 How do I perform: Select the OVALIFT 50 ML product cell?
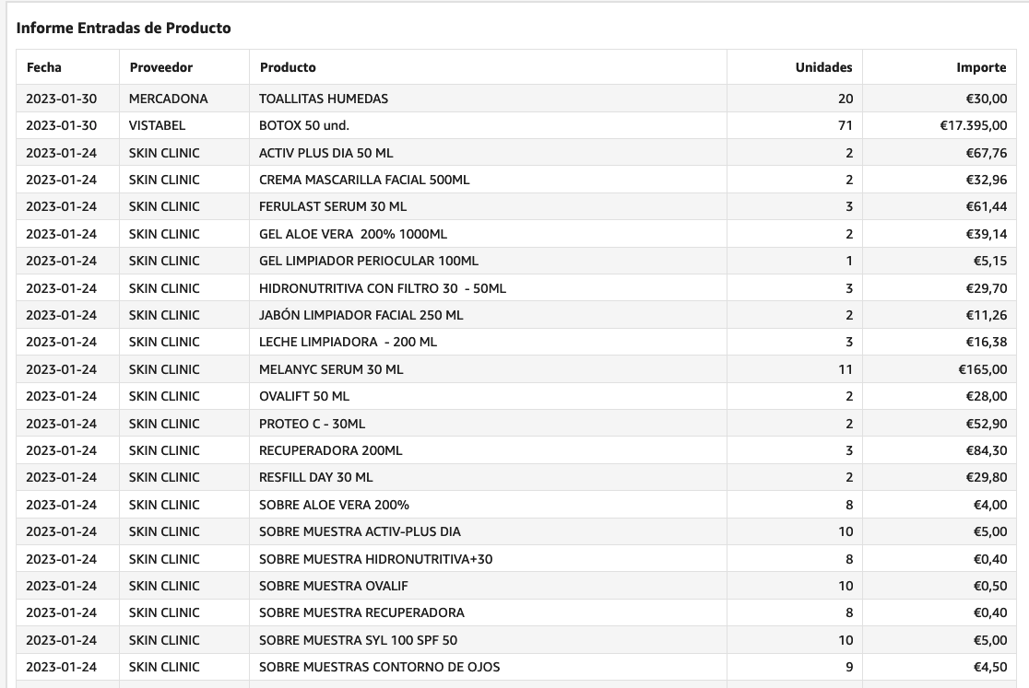304,396
